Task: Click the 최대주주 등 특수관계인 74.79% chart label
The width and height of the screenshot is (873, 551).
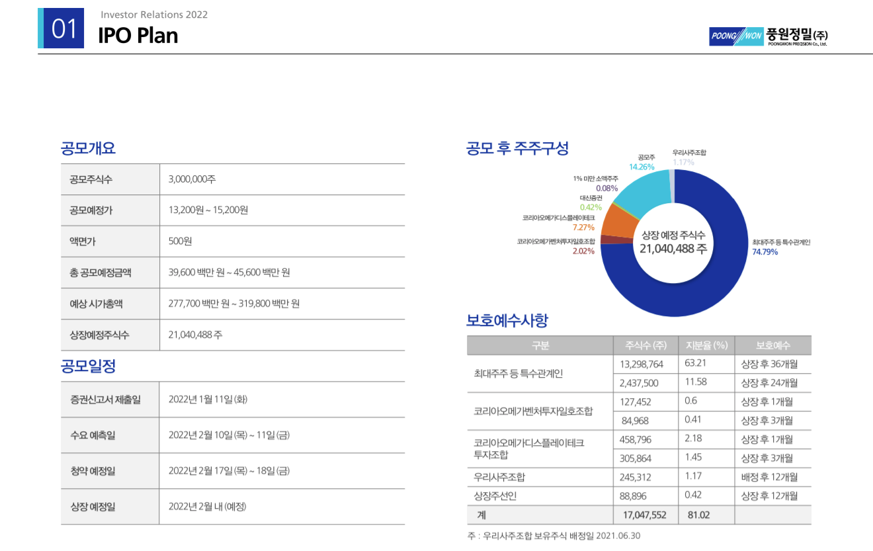Action: (781, 247)
